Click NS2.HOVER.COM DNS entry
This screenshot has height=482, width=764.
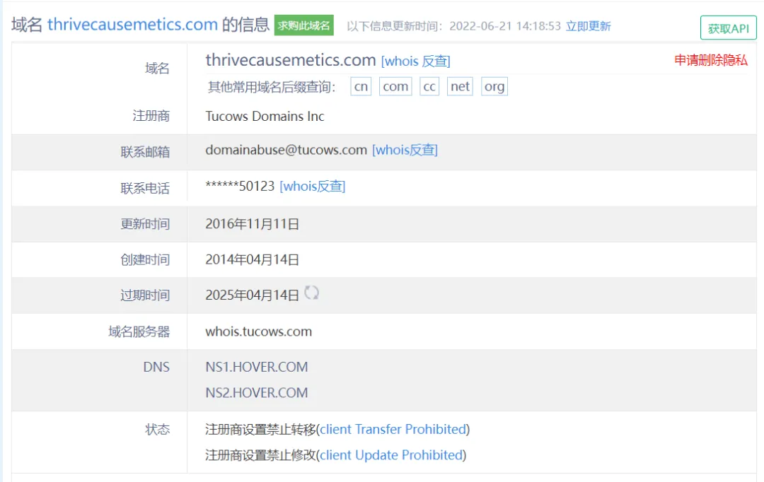point(256,392)
